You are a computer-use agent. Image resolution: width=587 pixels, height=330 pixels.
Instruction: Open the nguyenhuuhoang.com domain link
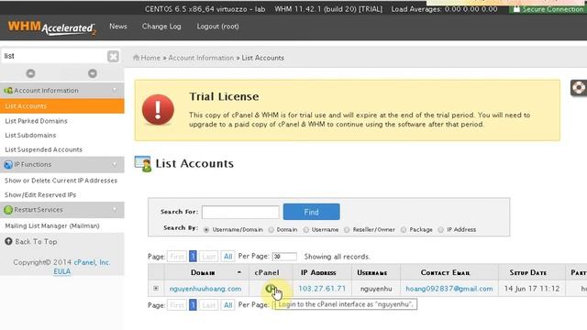[205, 289]
